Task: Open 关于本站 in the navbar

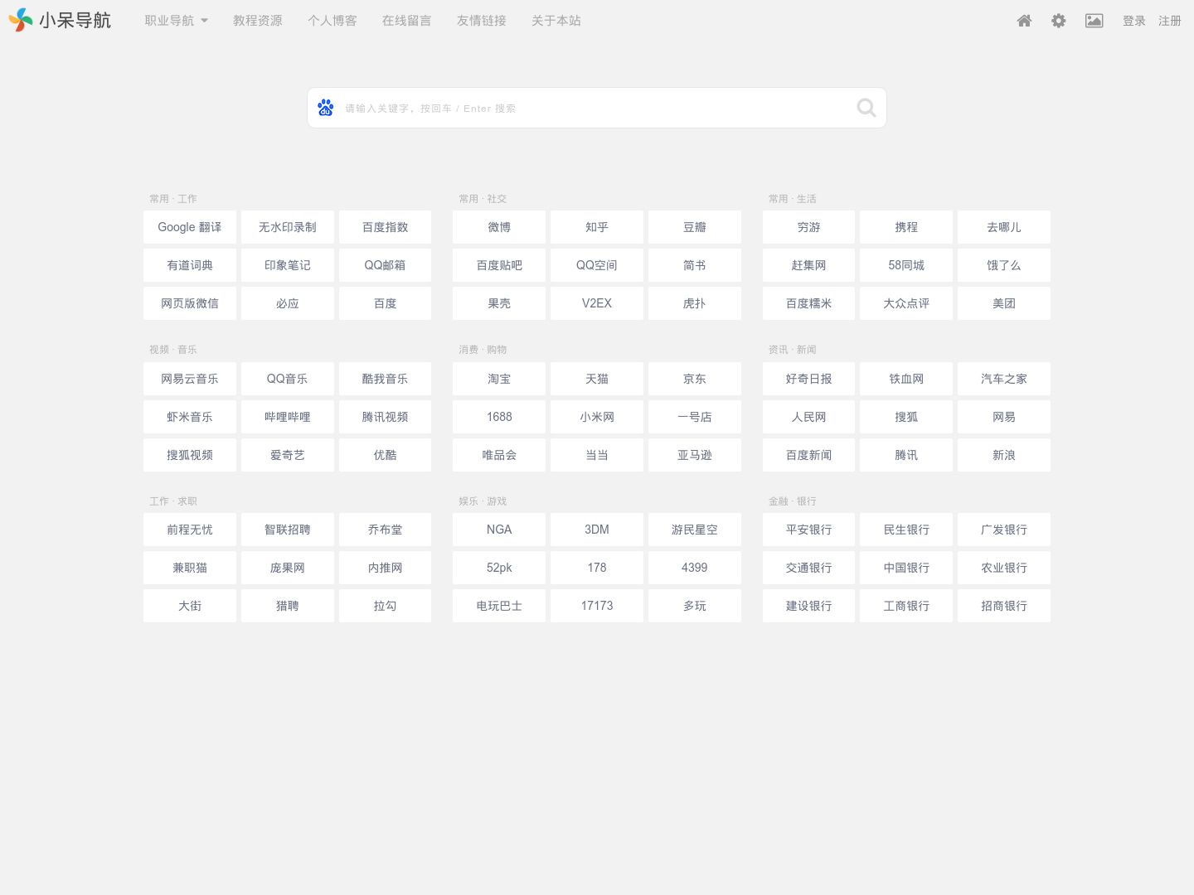Action: pyautogui.click(x=556, y=21)
